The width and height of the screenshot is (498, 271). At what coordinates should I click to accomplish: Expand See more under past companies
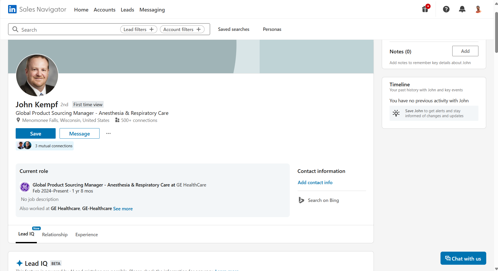123,209
